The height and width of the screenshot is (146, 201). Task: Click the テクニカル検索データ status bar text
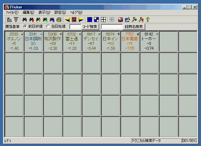click(146, 141)
